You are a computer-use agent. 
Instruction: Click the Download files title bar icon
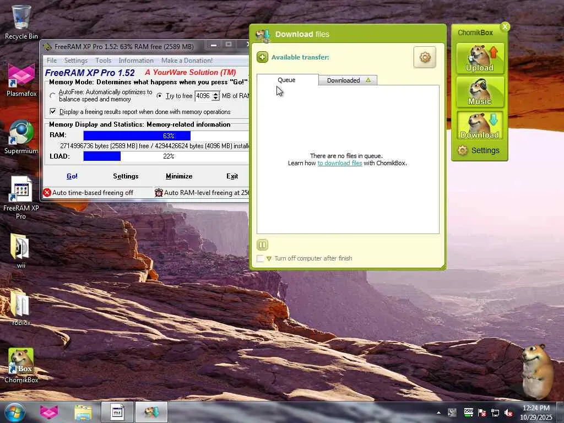pos(263,35)
